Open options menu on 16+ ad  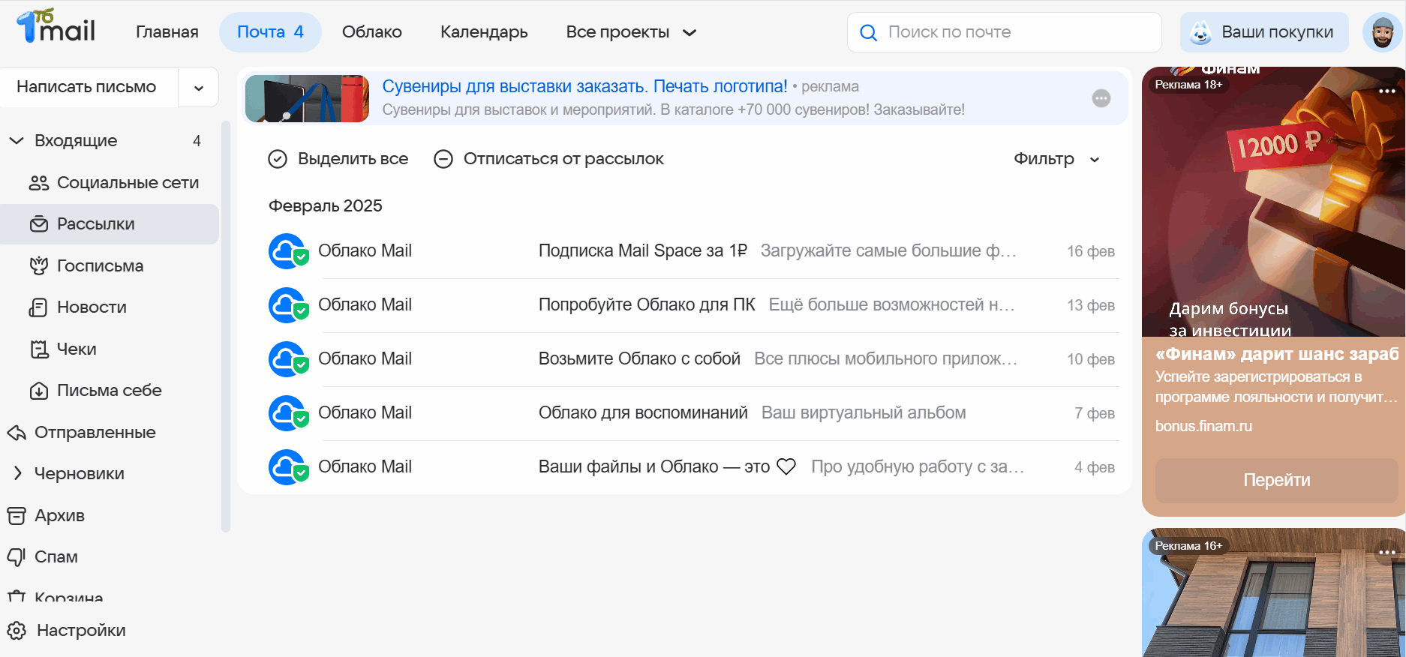pyautogui.click(x=1387, y=552)
